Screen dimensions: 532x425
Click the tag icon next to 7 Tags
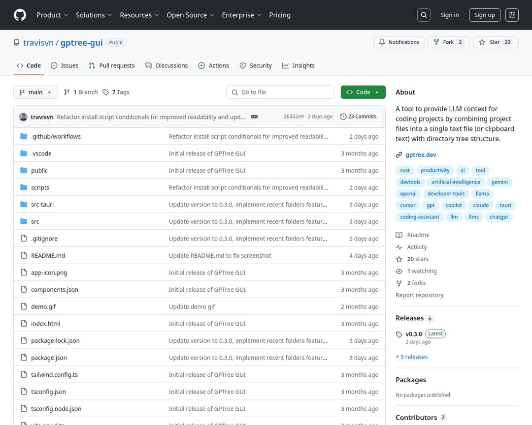tap(106, 92)
